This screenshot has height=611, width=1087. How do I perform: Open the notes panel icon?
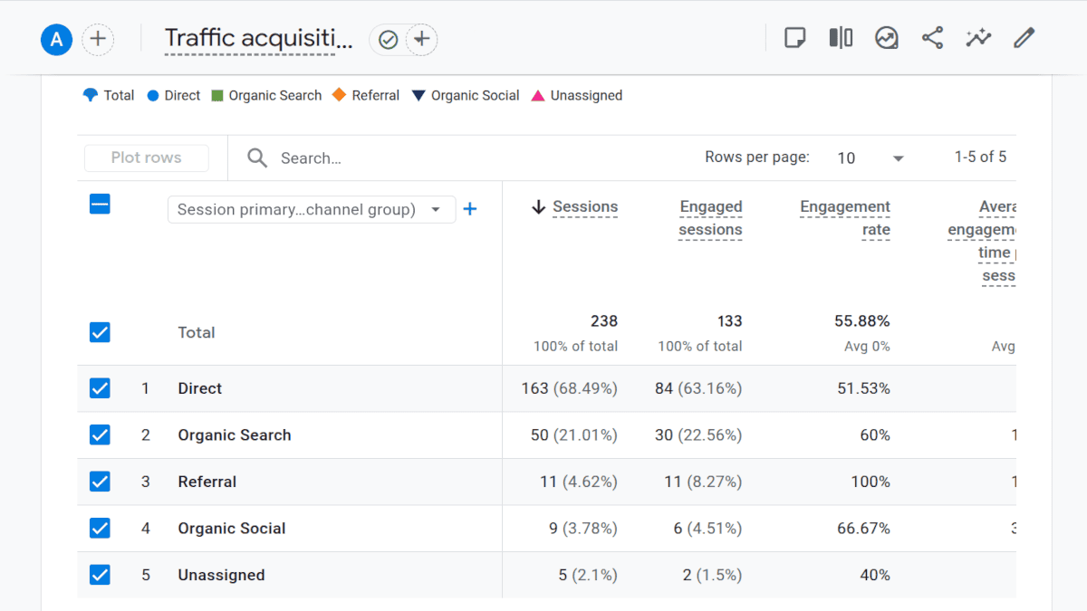tap(794, 38)
